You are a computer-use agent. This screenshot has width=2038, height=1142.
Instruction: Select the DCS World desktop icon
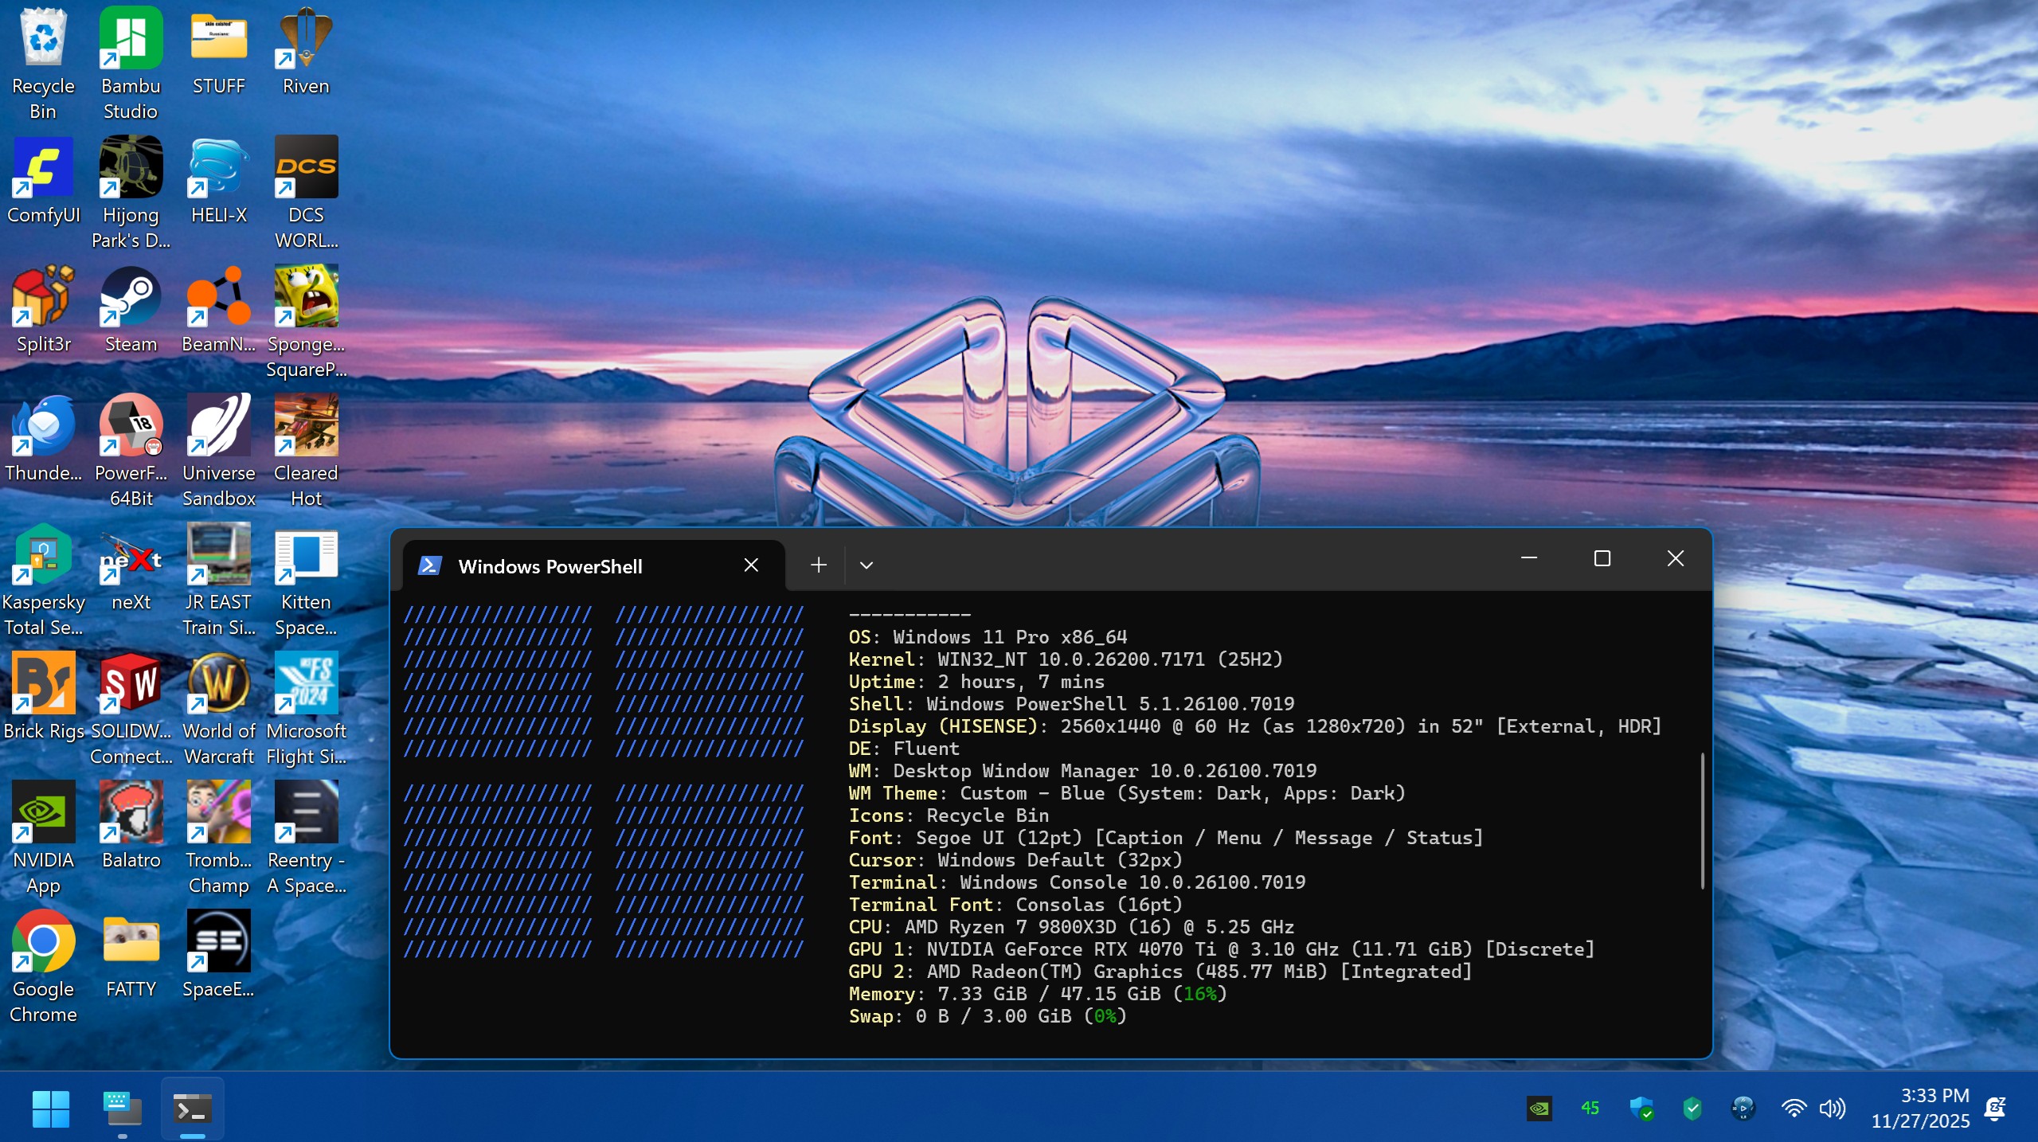point(306,167)
